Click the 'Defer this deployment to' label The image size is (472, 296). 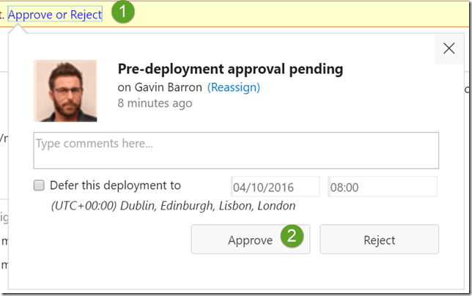(115, 186)
